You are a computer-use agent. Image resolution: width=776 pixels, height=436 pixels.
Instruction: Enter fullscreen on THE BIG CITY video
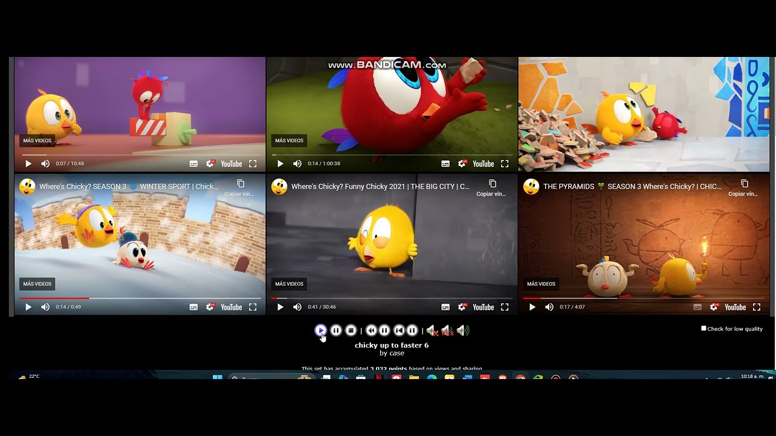504,307
